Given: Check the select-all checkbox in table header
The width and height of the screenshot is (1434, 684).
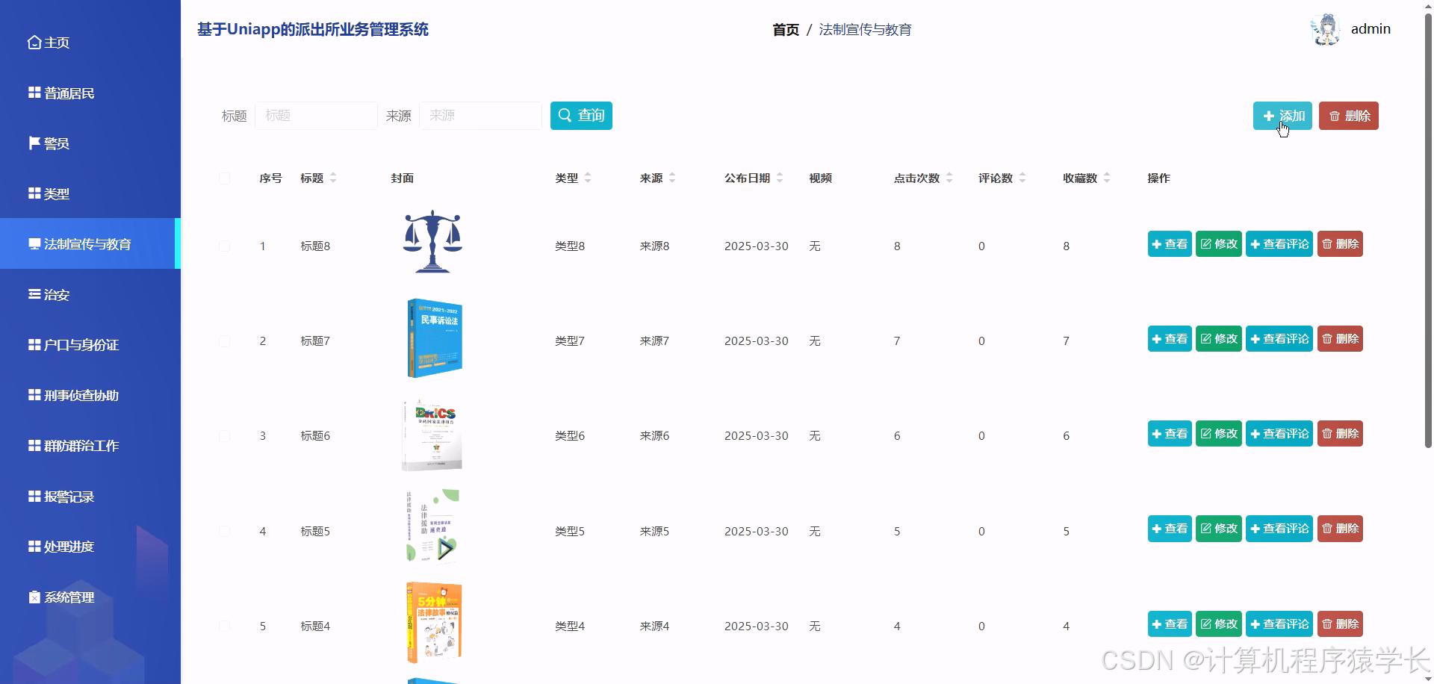Looking at the screenshot, I should click(x=225, y=178).
